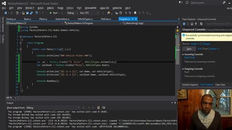Open the ANALYZE menu
The height and width of the screenshot is (130, 232).
(104, 8)
